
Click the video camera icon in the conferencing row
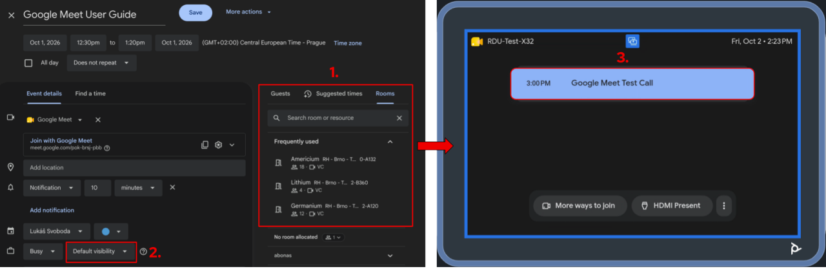click(11, 118)
